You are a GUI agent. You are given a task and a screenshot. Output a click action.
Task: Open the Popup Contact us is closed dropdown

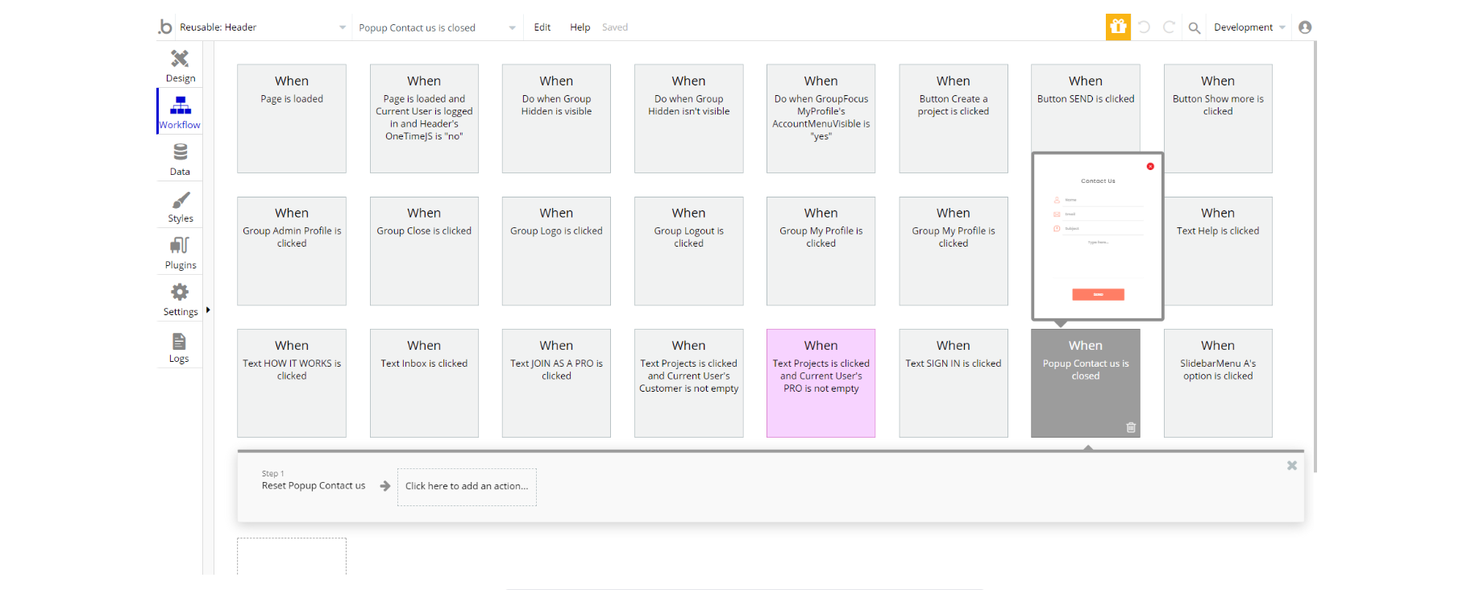click(x=437, y=27)
